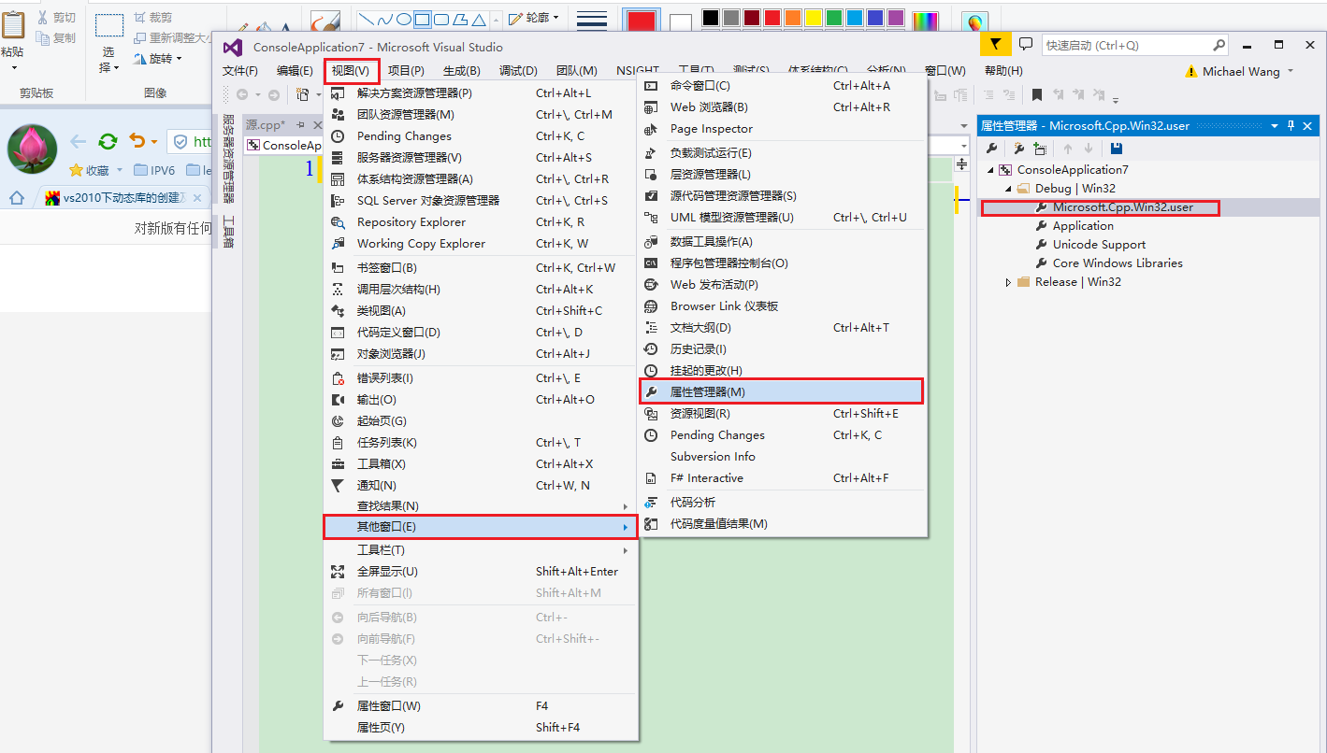This screenshot has height=753, width=1327.
Task: Click Resize (重新调整大小) in Paint
Action: 174,38
